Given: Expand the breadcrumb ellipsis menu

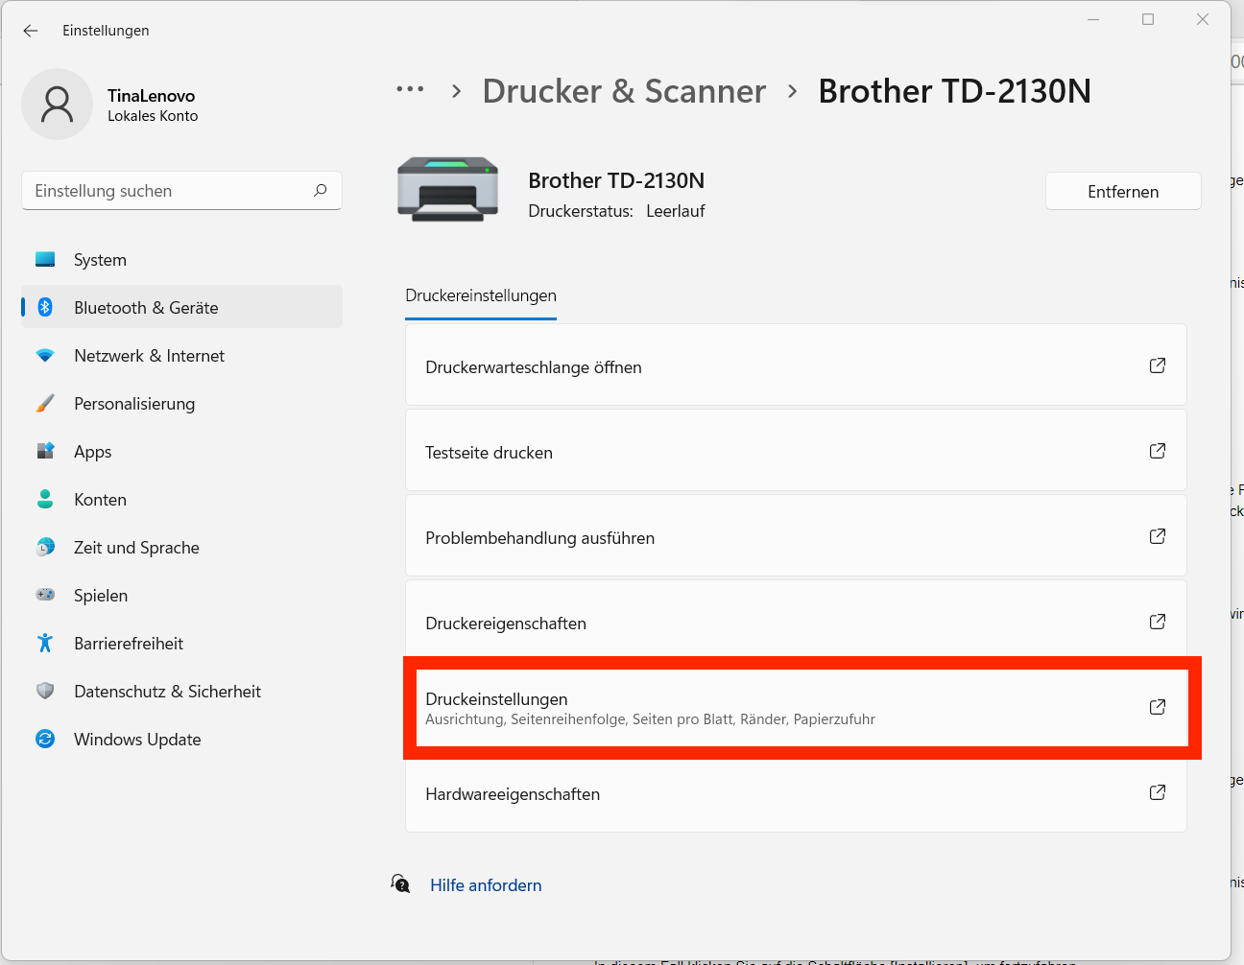Looking at the screenshot, I should click(x=410, y=89).
